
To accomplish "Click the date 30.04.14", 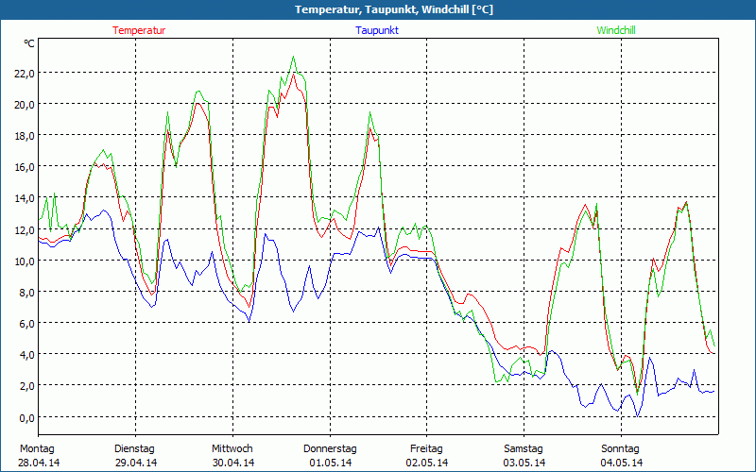I will 233,463.
